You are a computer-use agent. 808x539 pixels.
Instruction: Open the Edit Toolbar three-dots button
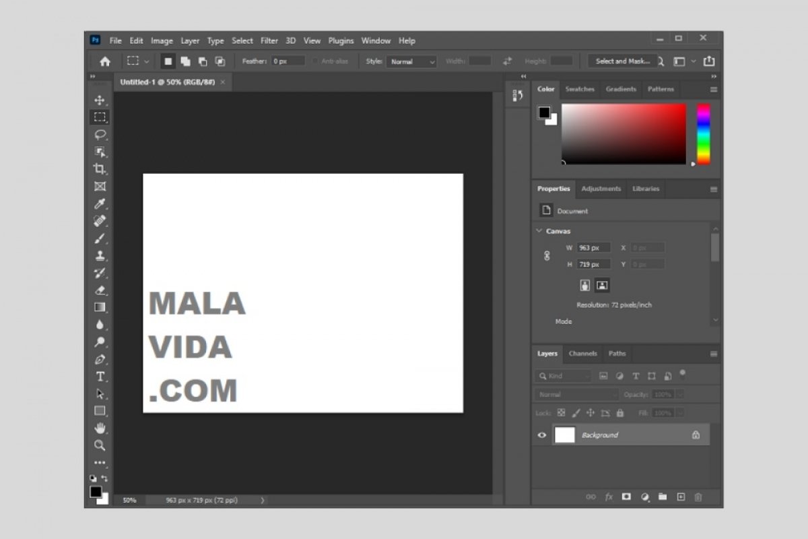point(100,463)
